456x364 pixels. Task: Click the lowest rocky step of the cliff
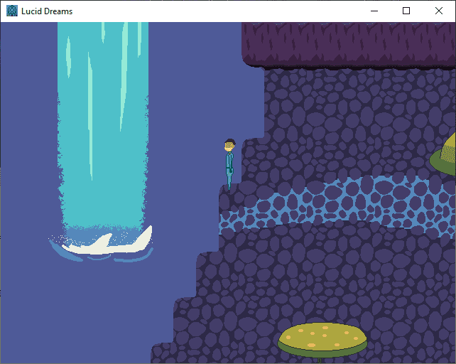coord(162,353)
